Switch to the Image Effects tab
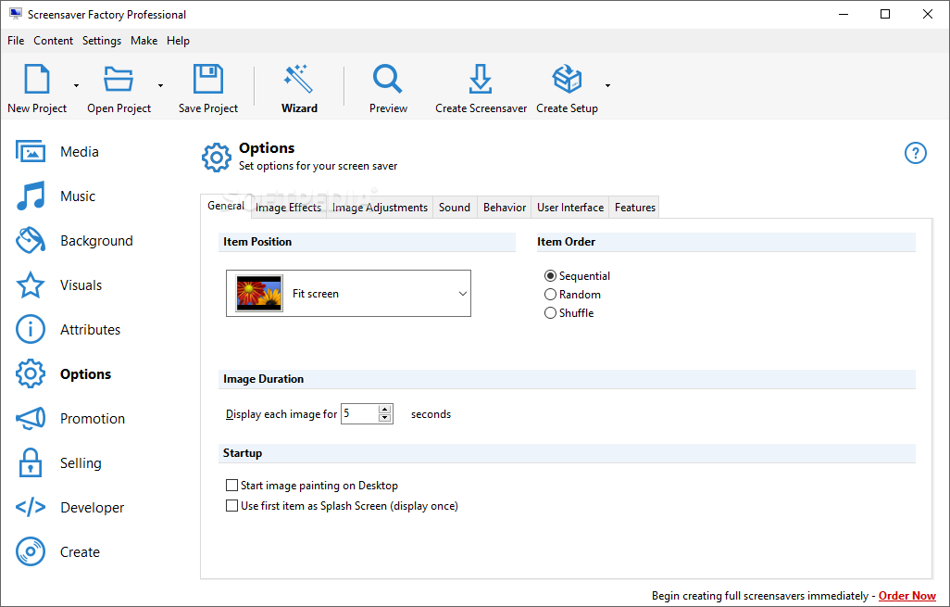Screen dimensions: 950x607 [288, 208]
